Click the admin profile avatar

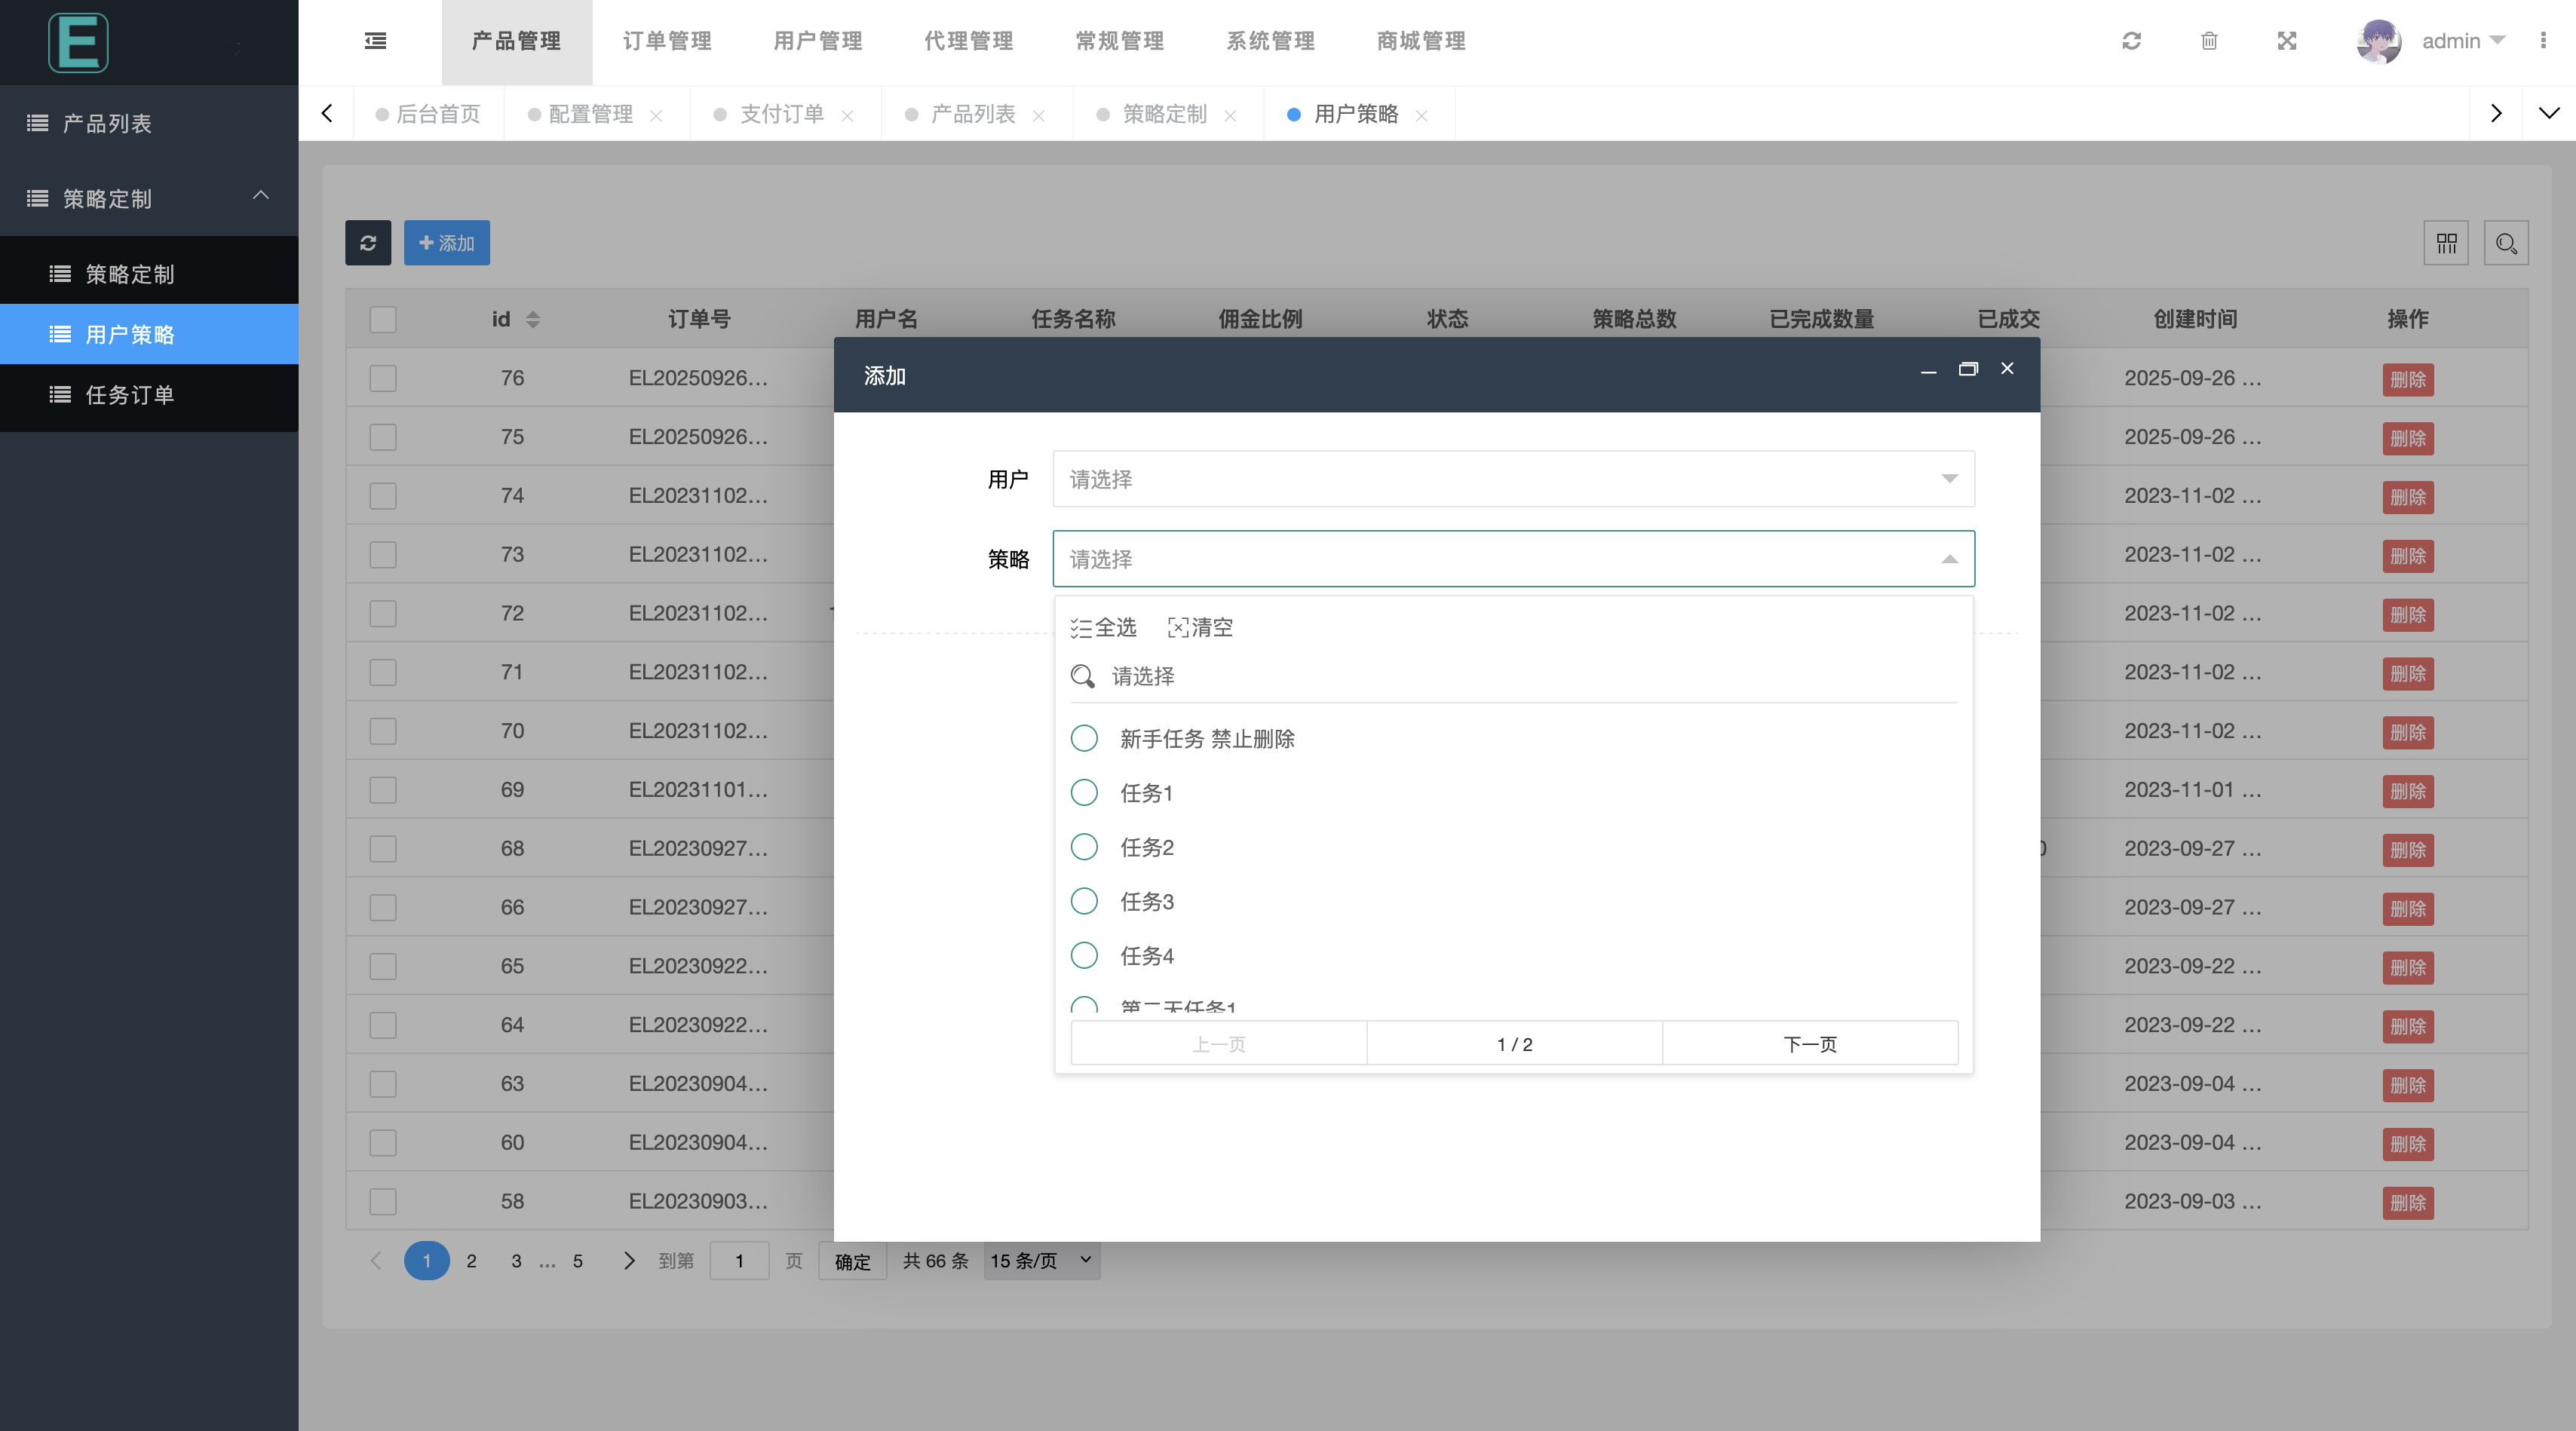[2379, 41]
